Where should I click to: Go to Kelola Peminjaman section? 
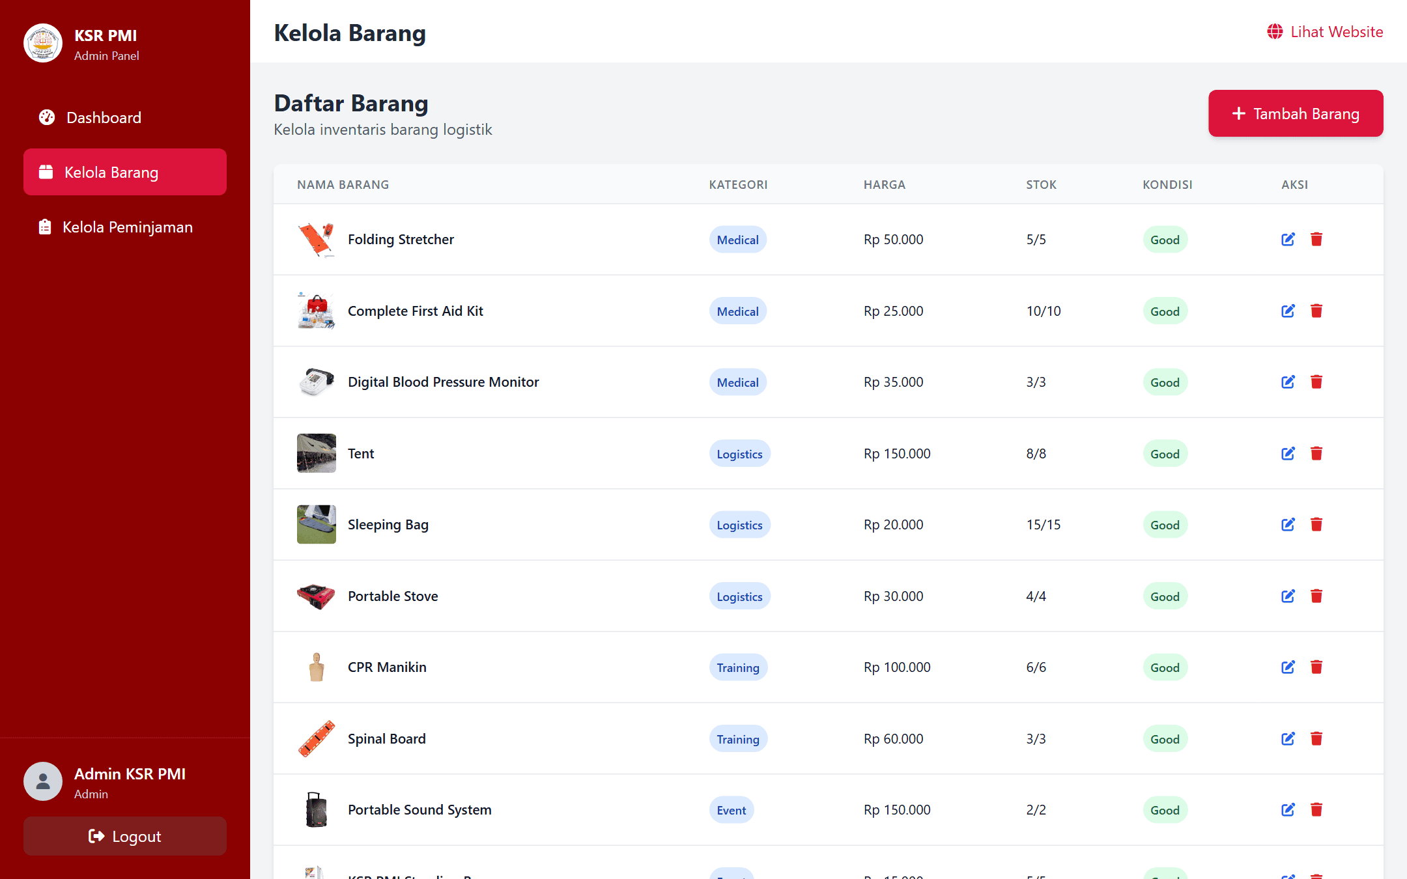[x=125, y=227]
